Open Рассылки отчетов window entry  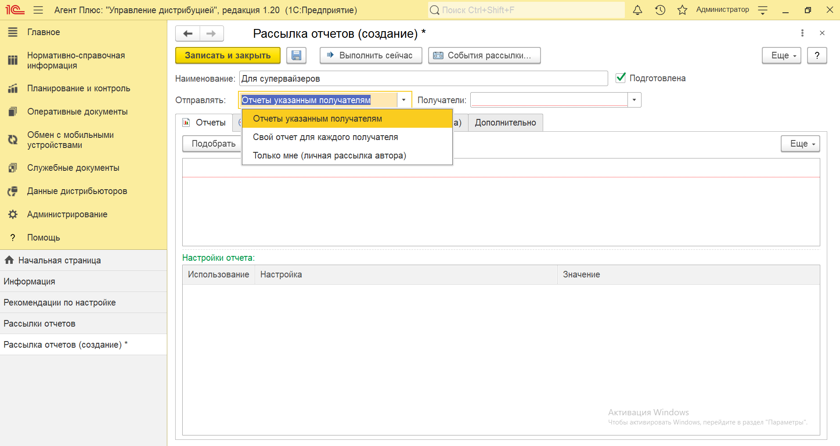coord(83,324)
